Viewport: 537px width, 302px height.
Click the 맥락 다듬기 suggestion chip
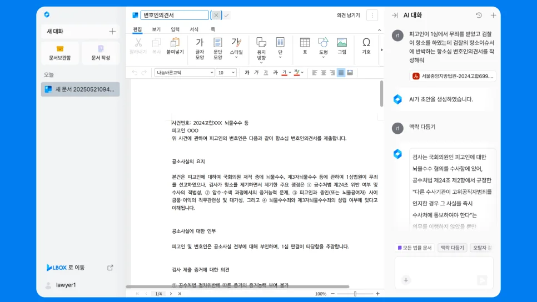(x=452, y=248)
